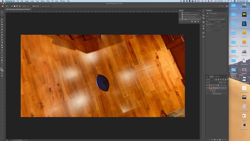The height and width of the screenshot is (141, 250).
Task: Select the Move tool
Action: [2, 12]
